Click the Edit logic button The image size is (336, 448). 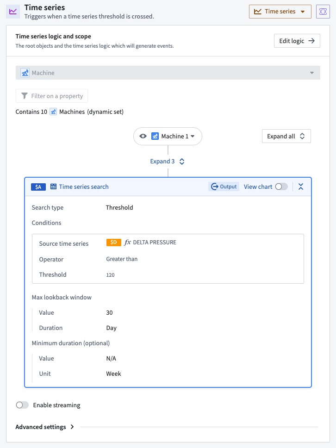297,41
